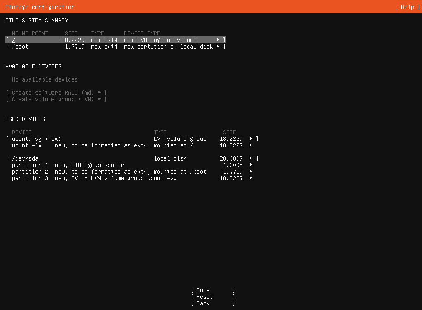Screen dimensions: 422x310
Task: Select ubuntu-lv logical volume row
Action: point(132,145)
